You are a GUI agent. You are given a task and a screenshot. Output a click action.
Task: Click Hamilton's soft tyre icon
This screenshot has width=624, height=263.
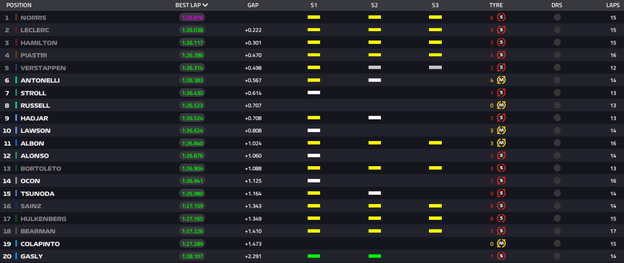pyautogui.click(x=502, y=43)
